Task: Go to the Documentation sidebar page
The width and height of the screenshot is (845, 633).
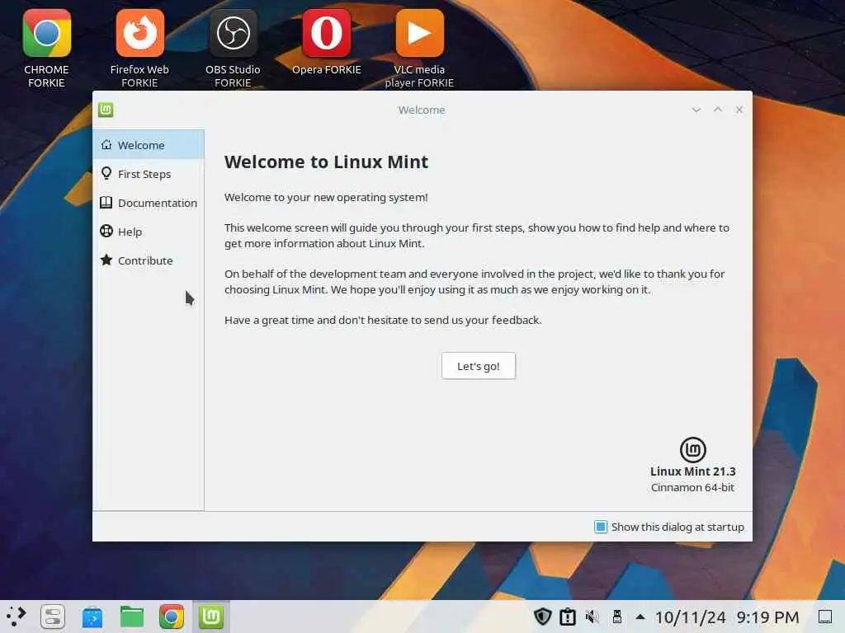Action: point(149,203)
